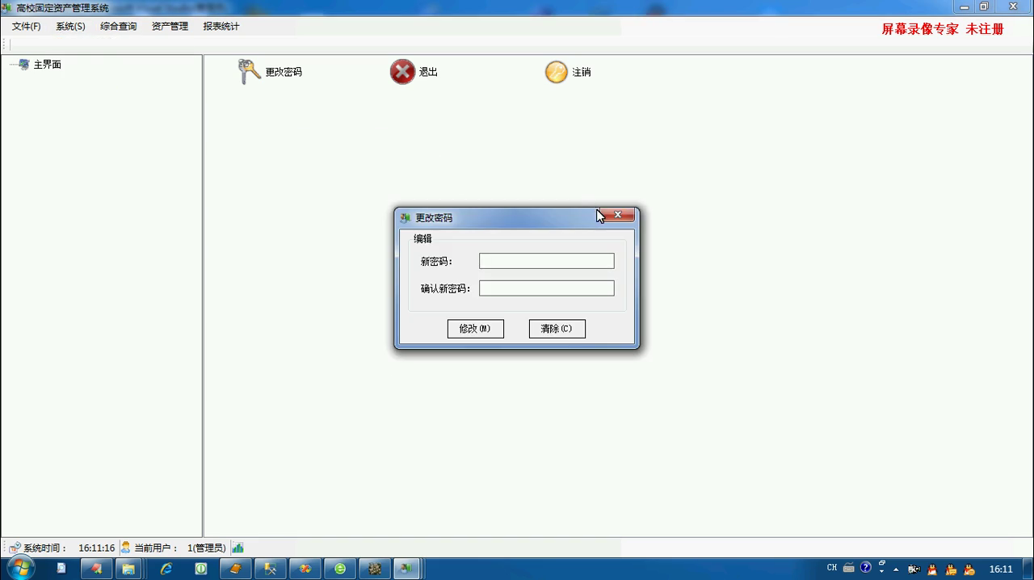Click the QQ penguin icon with orange circle badge
Screen dimensions: 1034x580
coord(969,569)
